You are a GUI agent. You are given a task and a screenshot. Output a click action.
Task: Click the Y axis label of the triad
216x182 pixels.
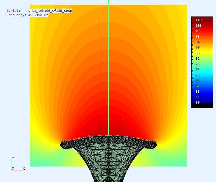click(x=13, y=158)
